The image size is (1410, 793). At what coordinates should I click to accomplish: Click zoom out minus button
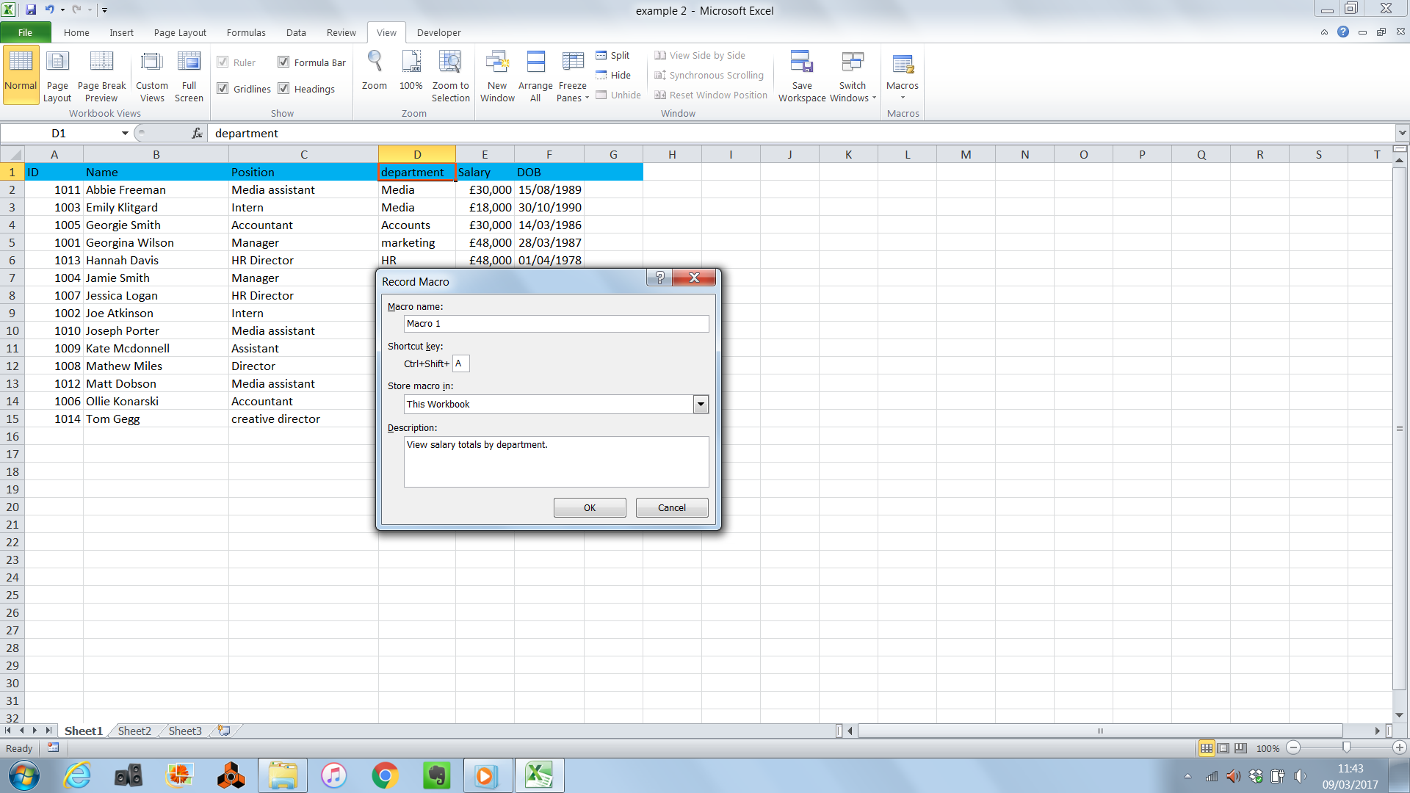pyautogui.click(x=1293, y=747)
